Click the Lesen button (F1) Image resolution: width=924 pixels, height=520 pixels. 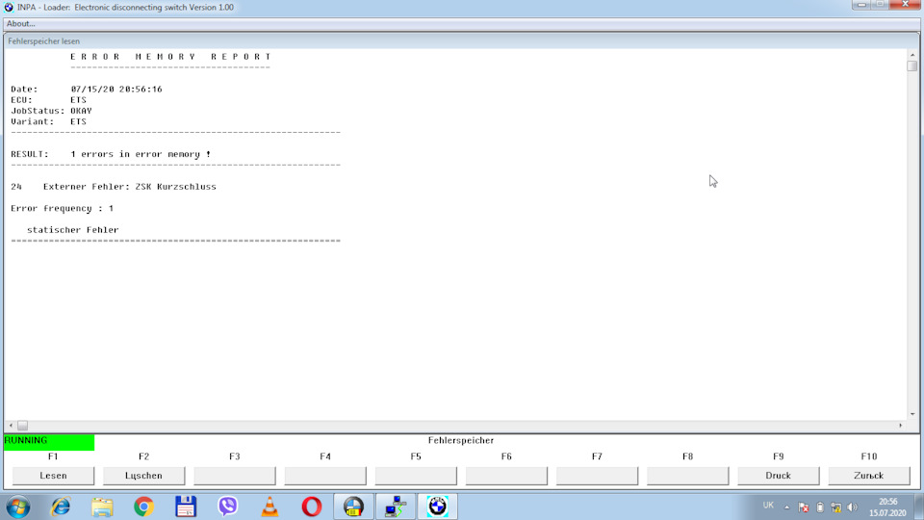pos(53,475)
